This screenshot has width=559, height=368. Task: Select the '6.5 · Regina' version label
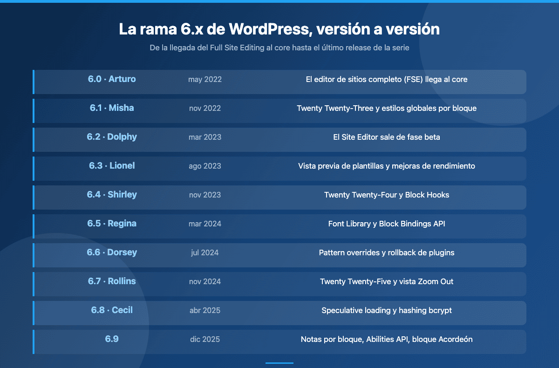[112, 224]
